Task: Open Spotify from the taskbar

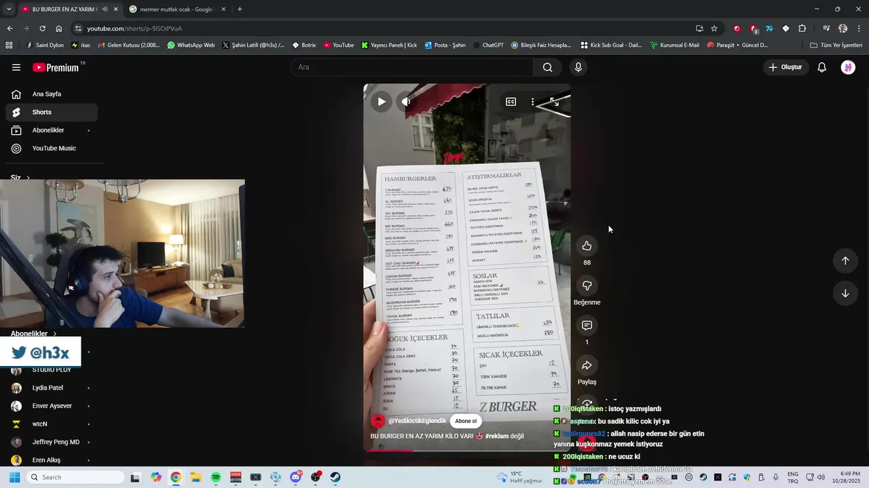Action: 216,477
